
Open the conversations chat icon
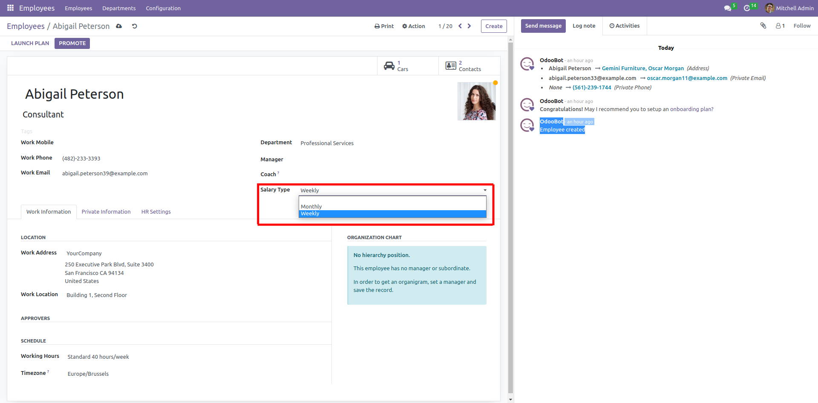727,8
